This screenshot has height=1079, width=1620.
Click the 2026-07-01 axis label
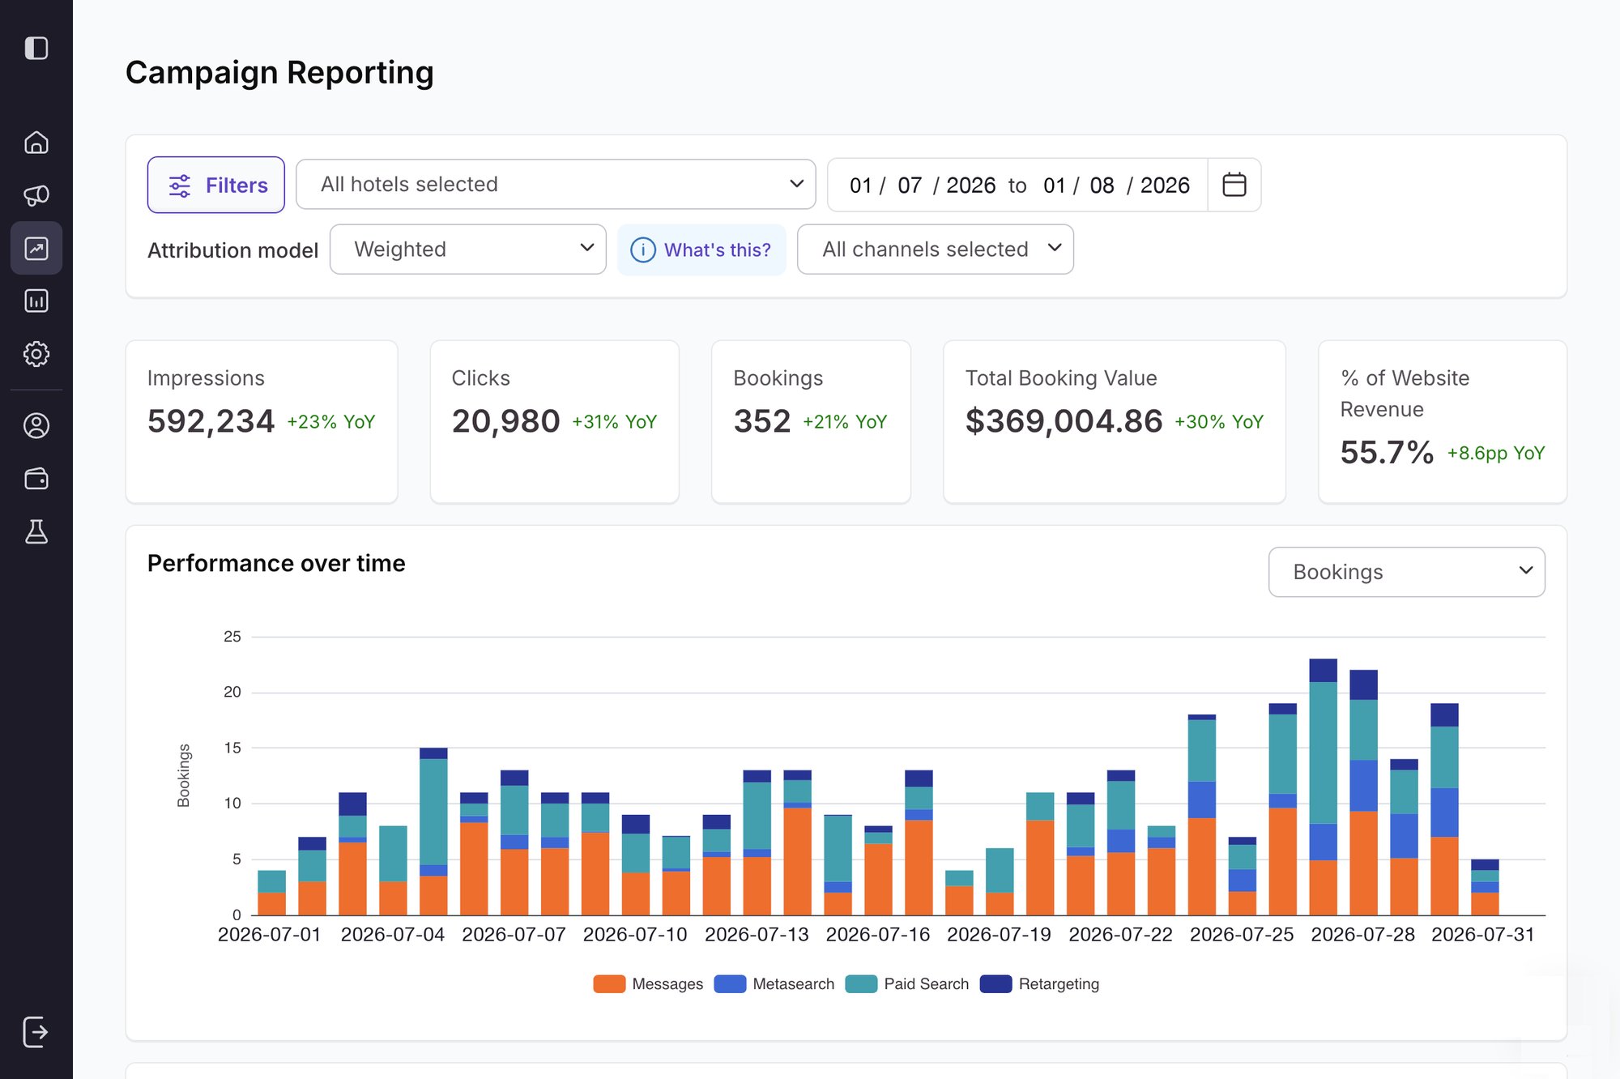270,935
